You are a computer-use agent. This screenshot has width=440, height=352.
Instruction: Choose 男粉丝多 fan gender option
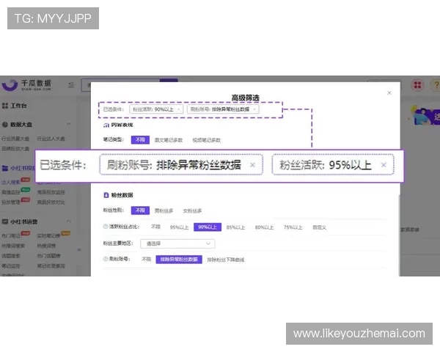(x=164, y=210)
